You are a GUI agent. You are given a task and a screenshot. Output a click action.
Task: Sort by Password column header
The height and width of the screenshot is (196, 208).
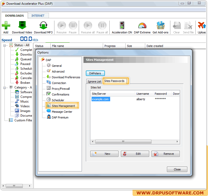(162, 94)
